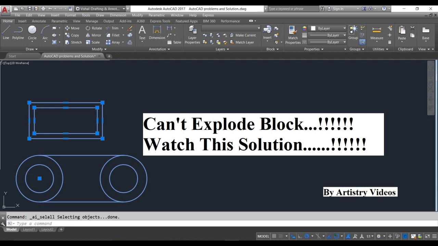
Task: Switch to the Layout1 tab
Action: coord(29,229)
